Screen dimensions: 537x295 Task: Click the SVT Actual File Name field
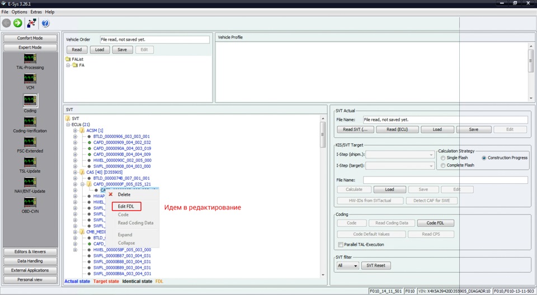pos(445,120)
